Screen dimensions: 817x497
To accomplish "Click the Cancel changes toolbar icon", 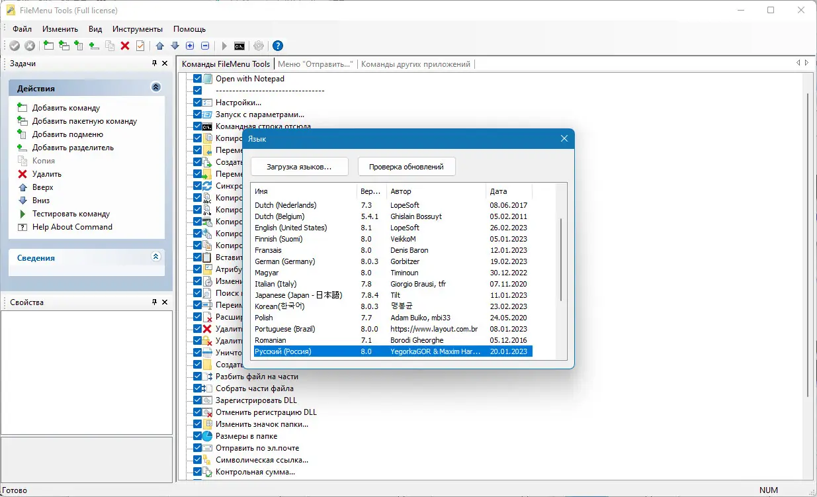I will tap(30, 46).
